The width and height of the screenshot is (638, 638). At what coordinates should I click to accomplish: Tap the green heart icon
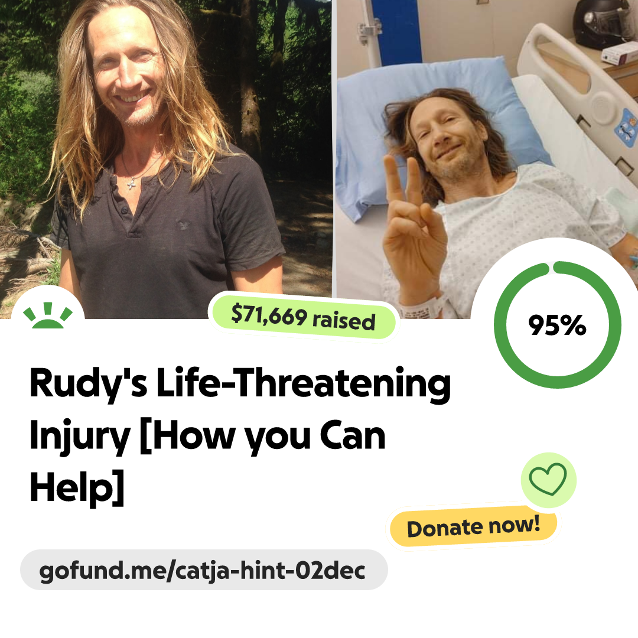[x=548, y=479]
